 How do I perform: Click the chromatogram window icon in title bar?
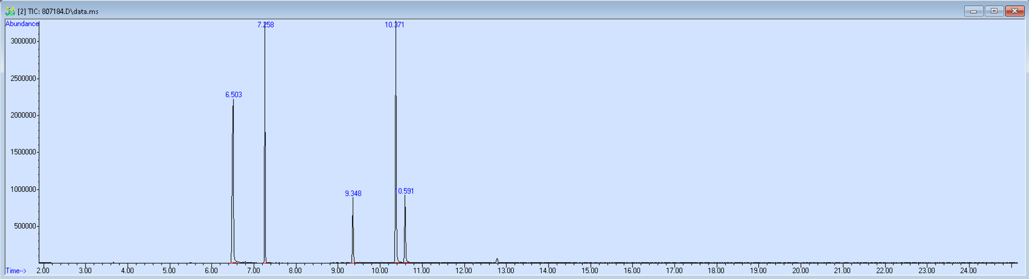tap(10, 12)
